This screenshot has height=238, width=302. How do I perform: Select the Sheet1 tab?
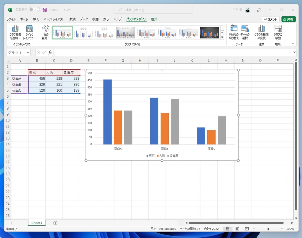coord(37,223)
